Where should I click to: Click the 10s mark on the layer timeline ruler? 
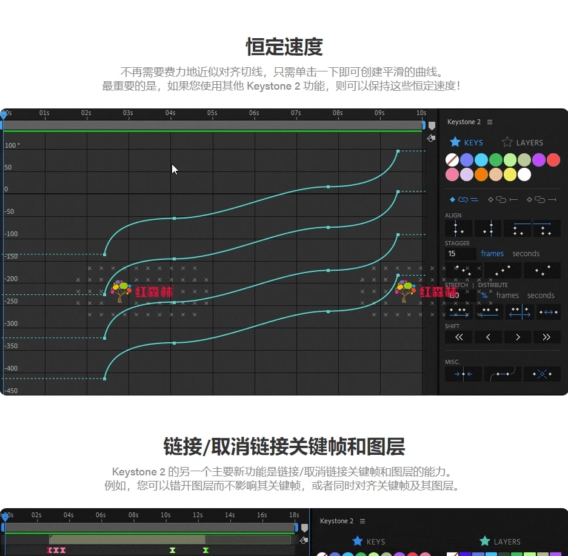click(165, 515)
